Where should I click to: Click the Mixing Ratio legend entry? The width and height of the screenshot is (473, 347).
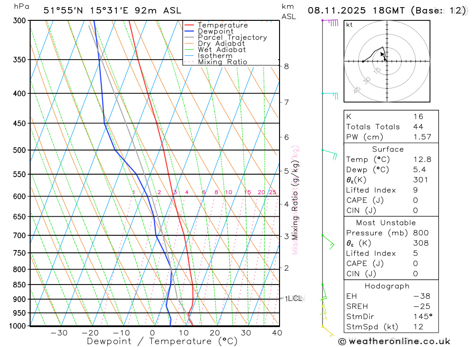[216, 62]
